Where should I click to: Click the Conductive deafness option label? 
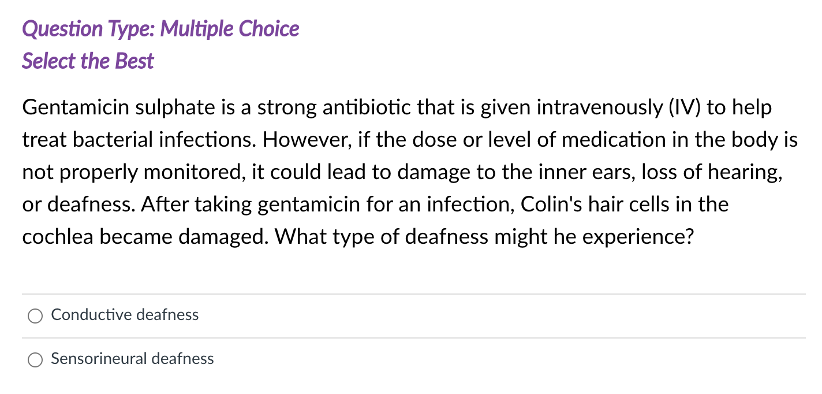tap(124, 315)
